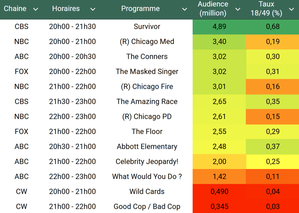299x213 pixels.
Task: Select the Good Cop / Bad Cop cell
Action: 147,207
